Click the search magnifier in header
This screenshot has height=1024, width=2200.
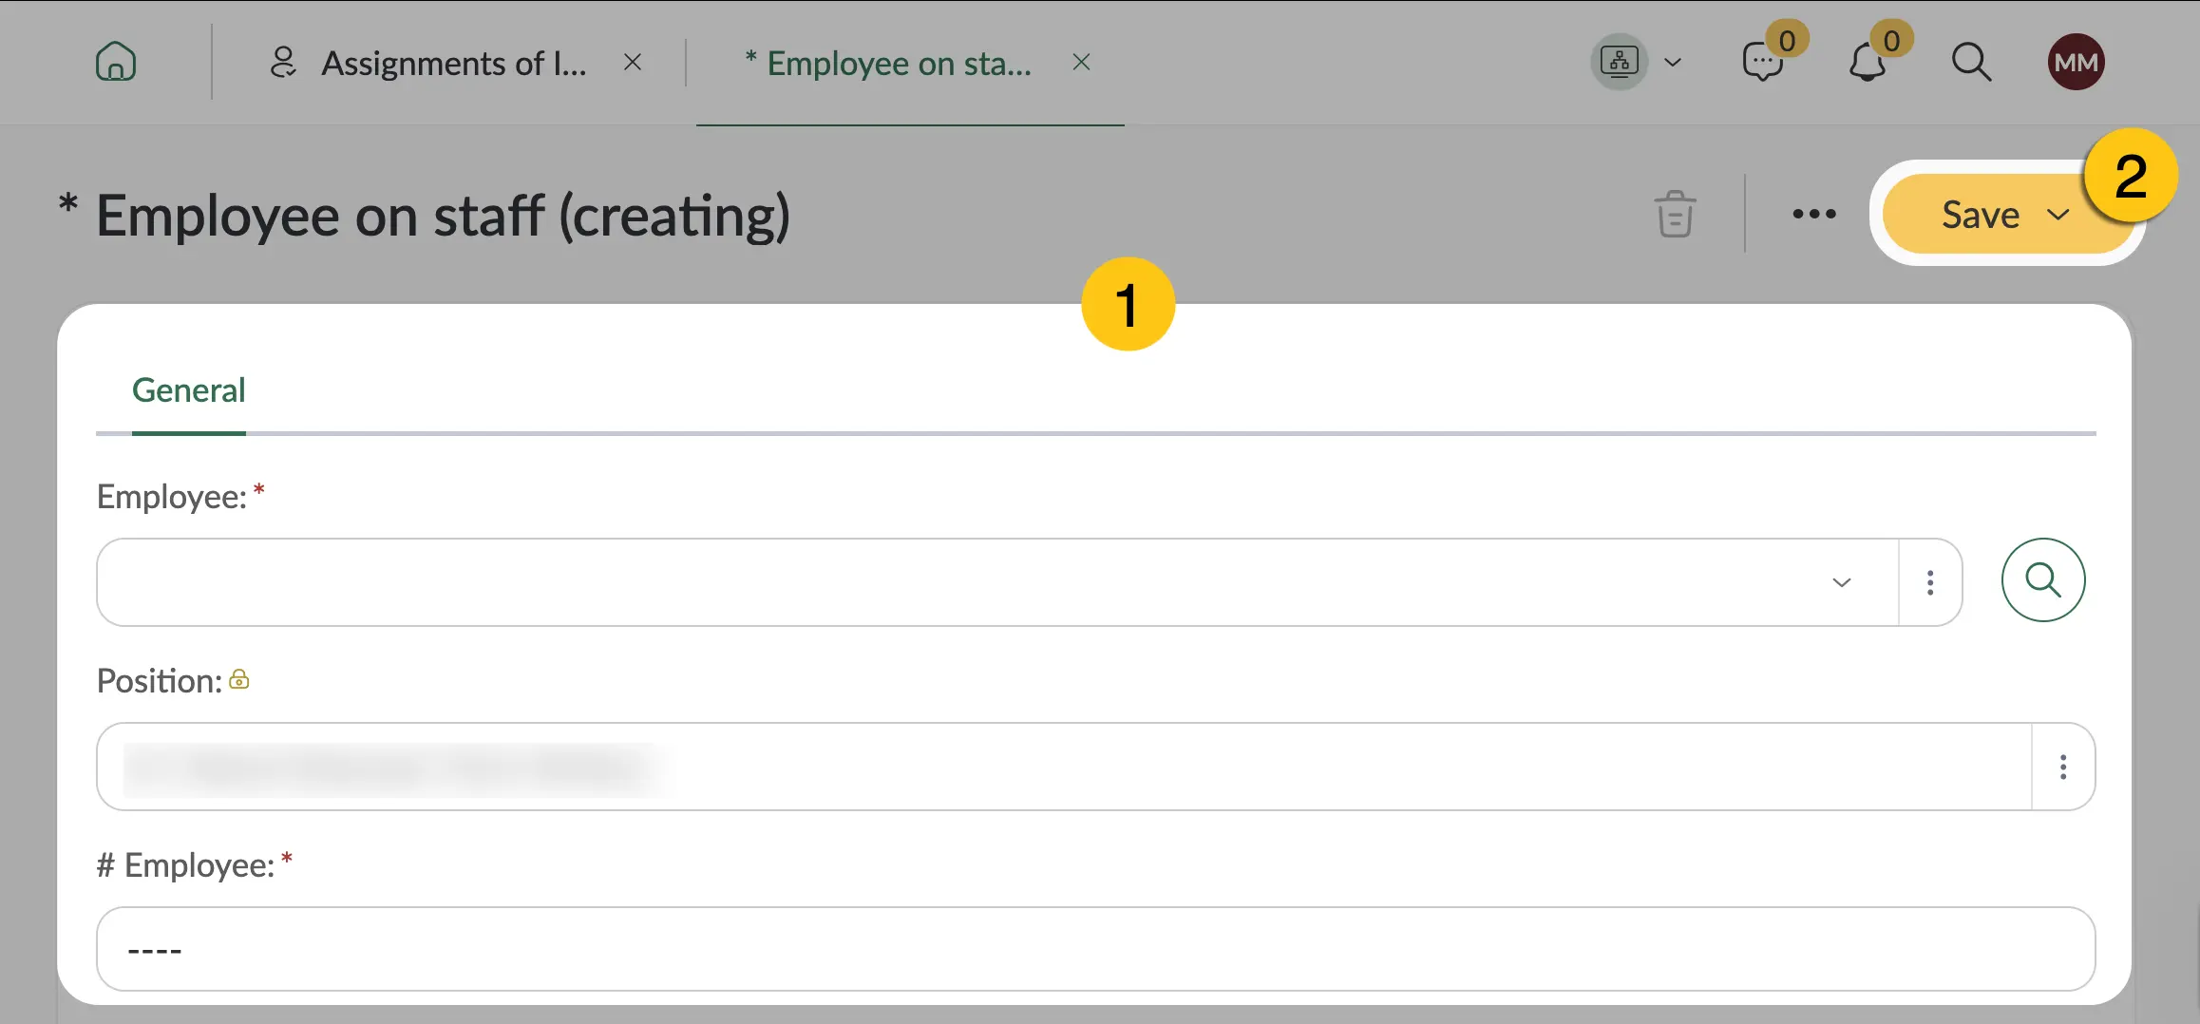1971,63
